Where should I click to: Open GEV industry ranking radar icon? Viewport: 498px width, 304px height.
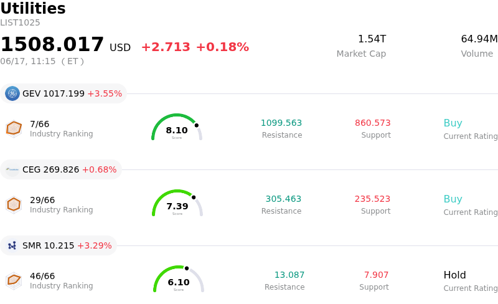[x=14, y=129]
